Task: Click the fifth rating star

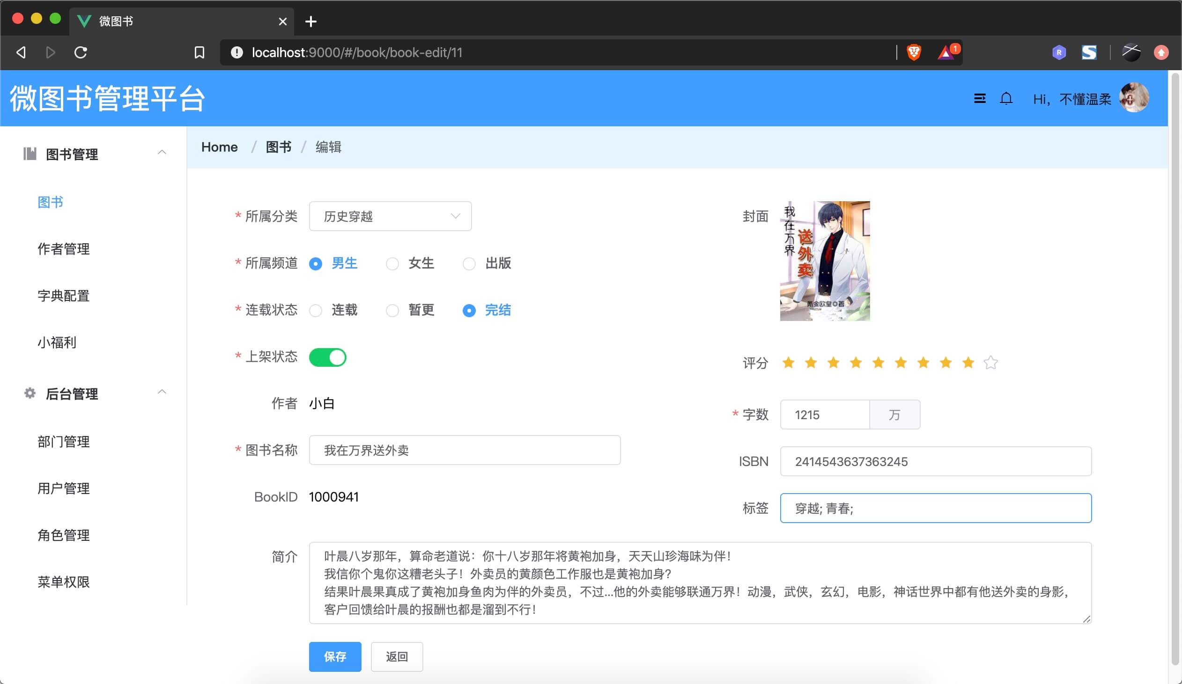Action: point(878,363)
